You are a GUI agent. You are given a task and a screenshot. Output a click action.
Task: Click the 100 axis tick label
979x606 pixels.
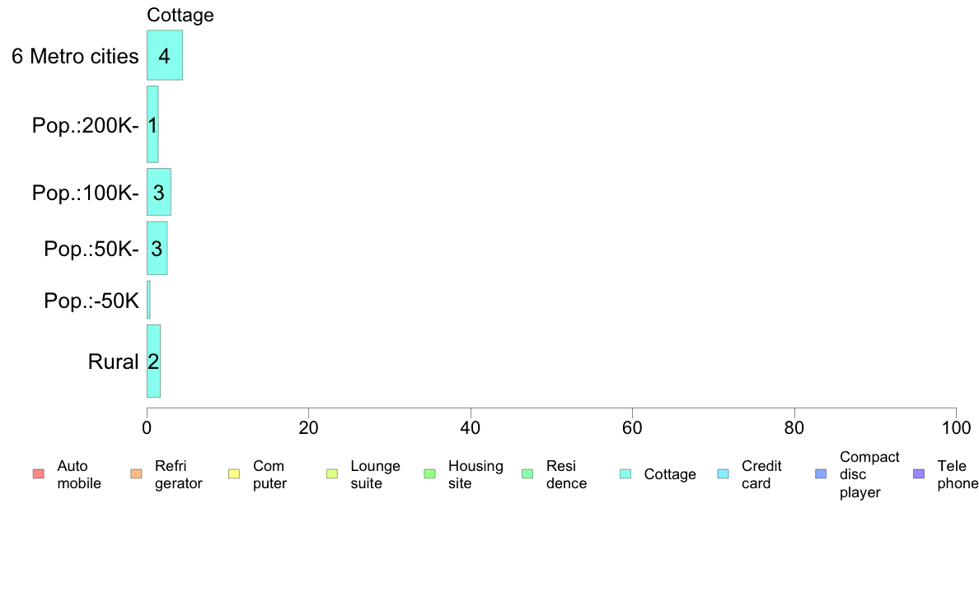click(956, 427)
